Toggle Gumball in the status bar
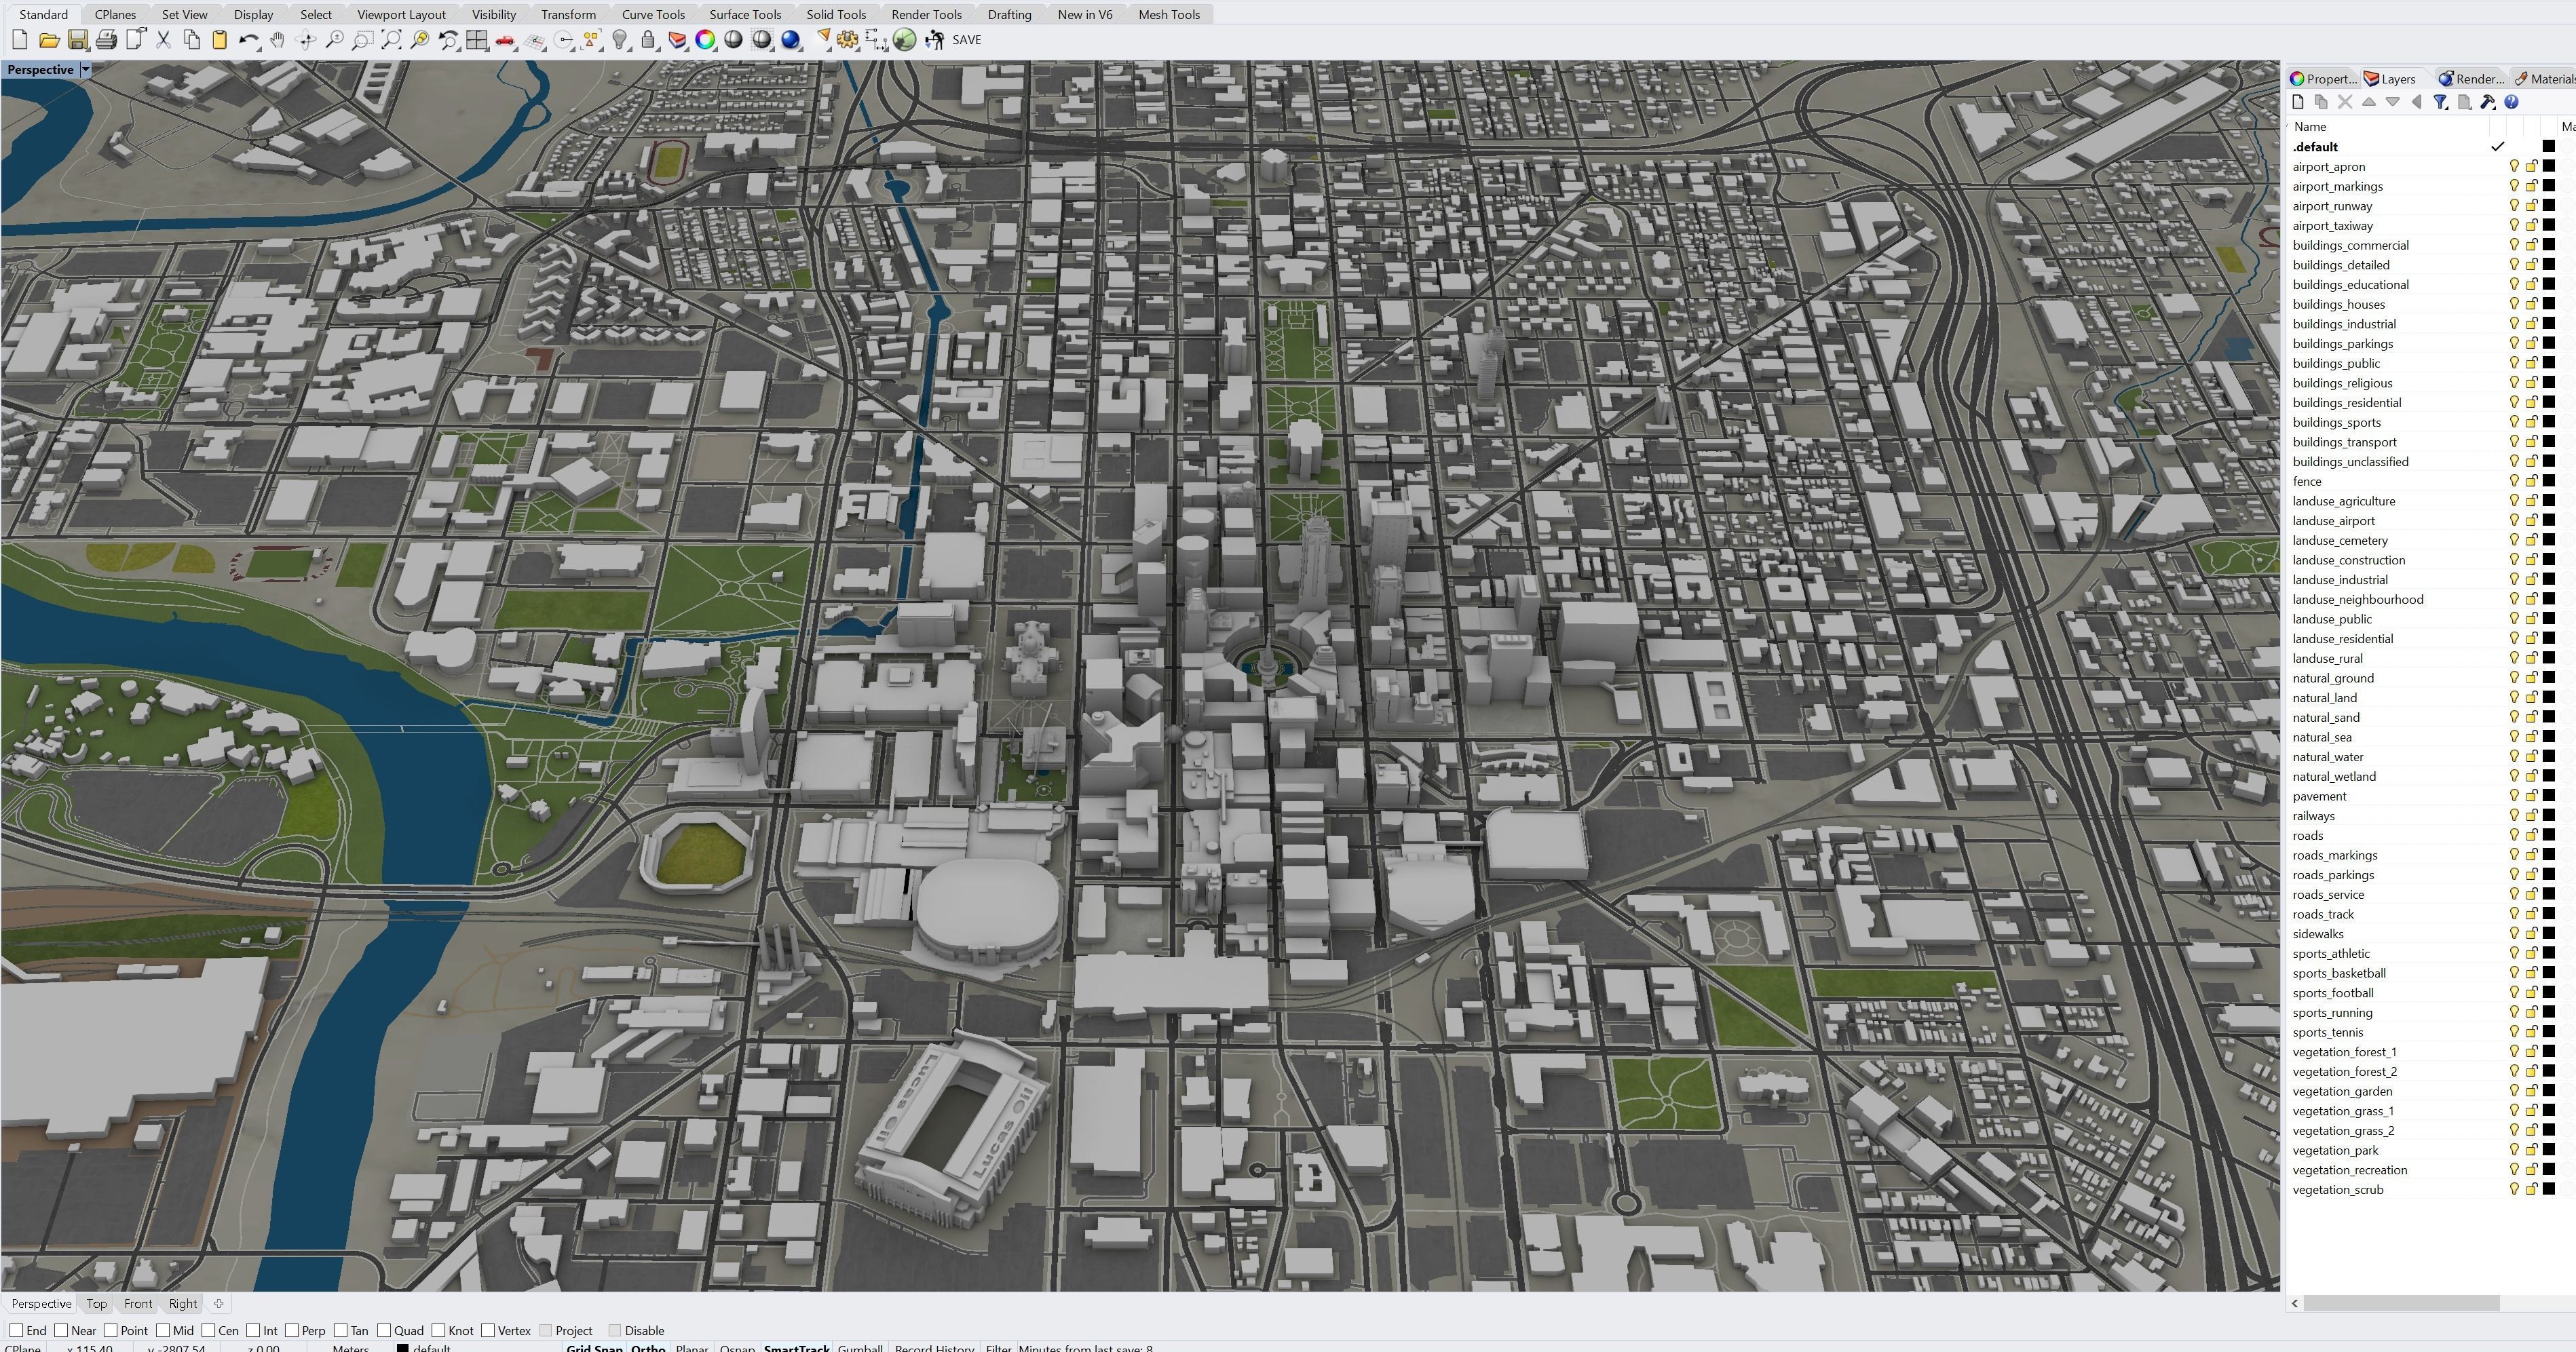2576x1352 pixels. click(x=860, y=1347)
